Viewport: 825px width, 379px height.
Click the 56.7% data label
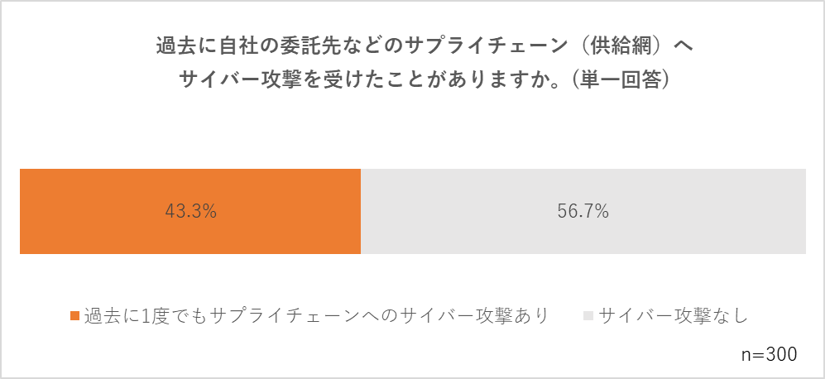point(583,212)
